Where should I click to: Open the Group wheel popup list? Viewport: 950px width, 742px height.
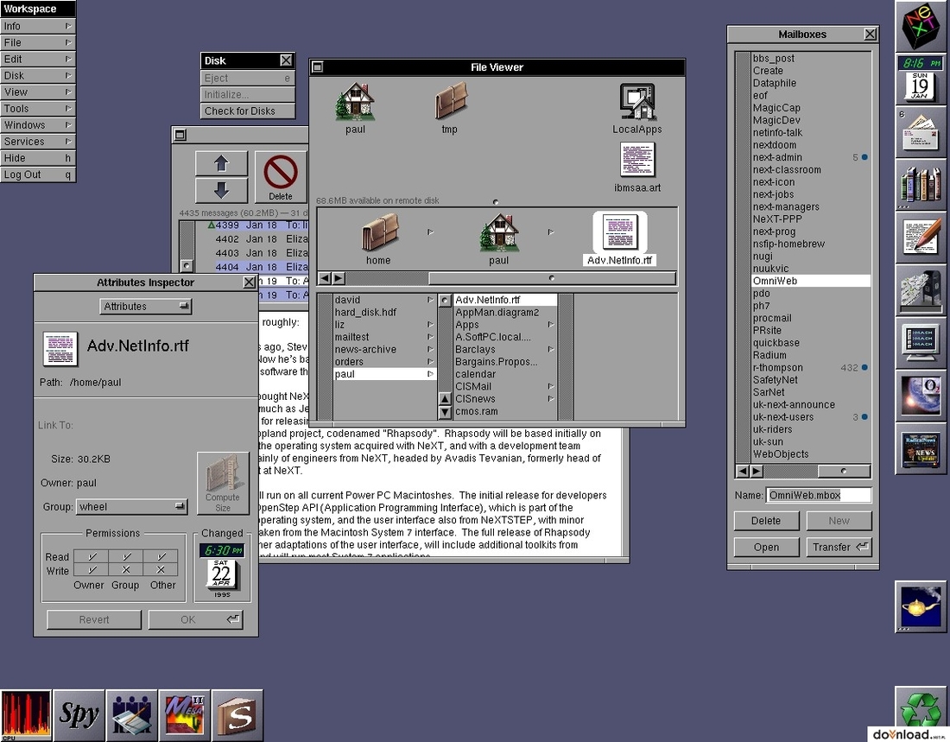(131, 506)
